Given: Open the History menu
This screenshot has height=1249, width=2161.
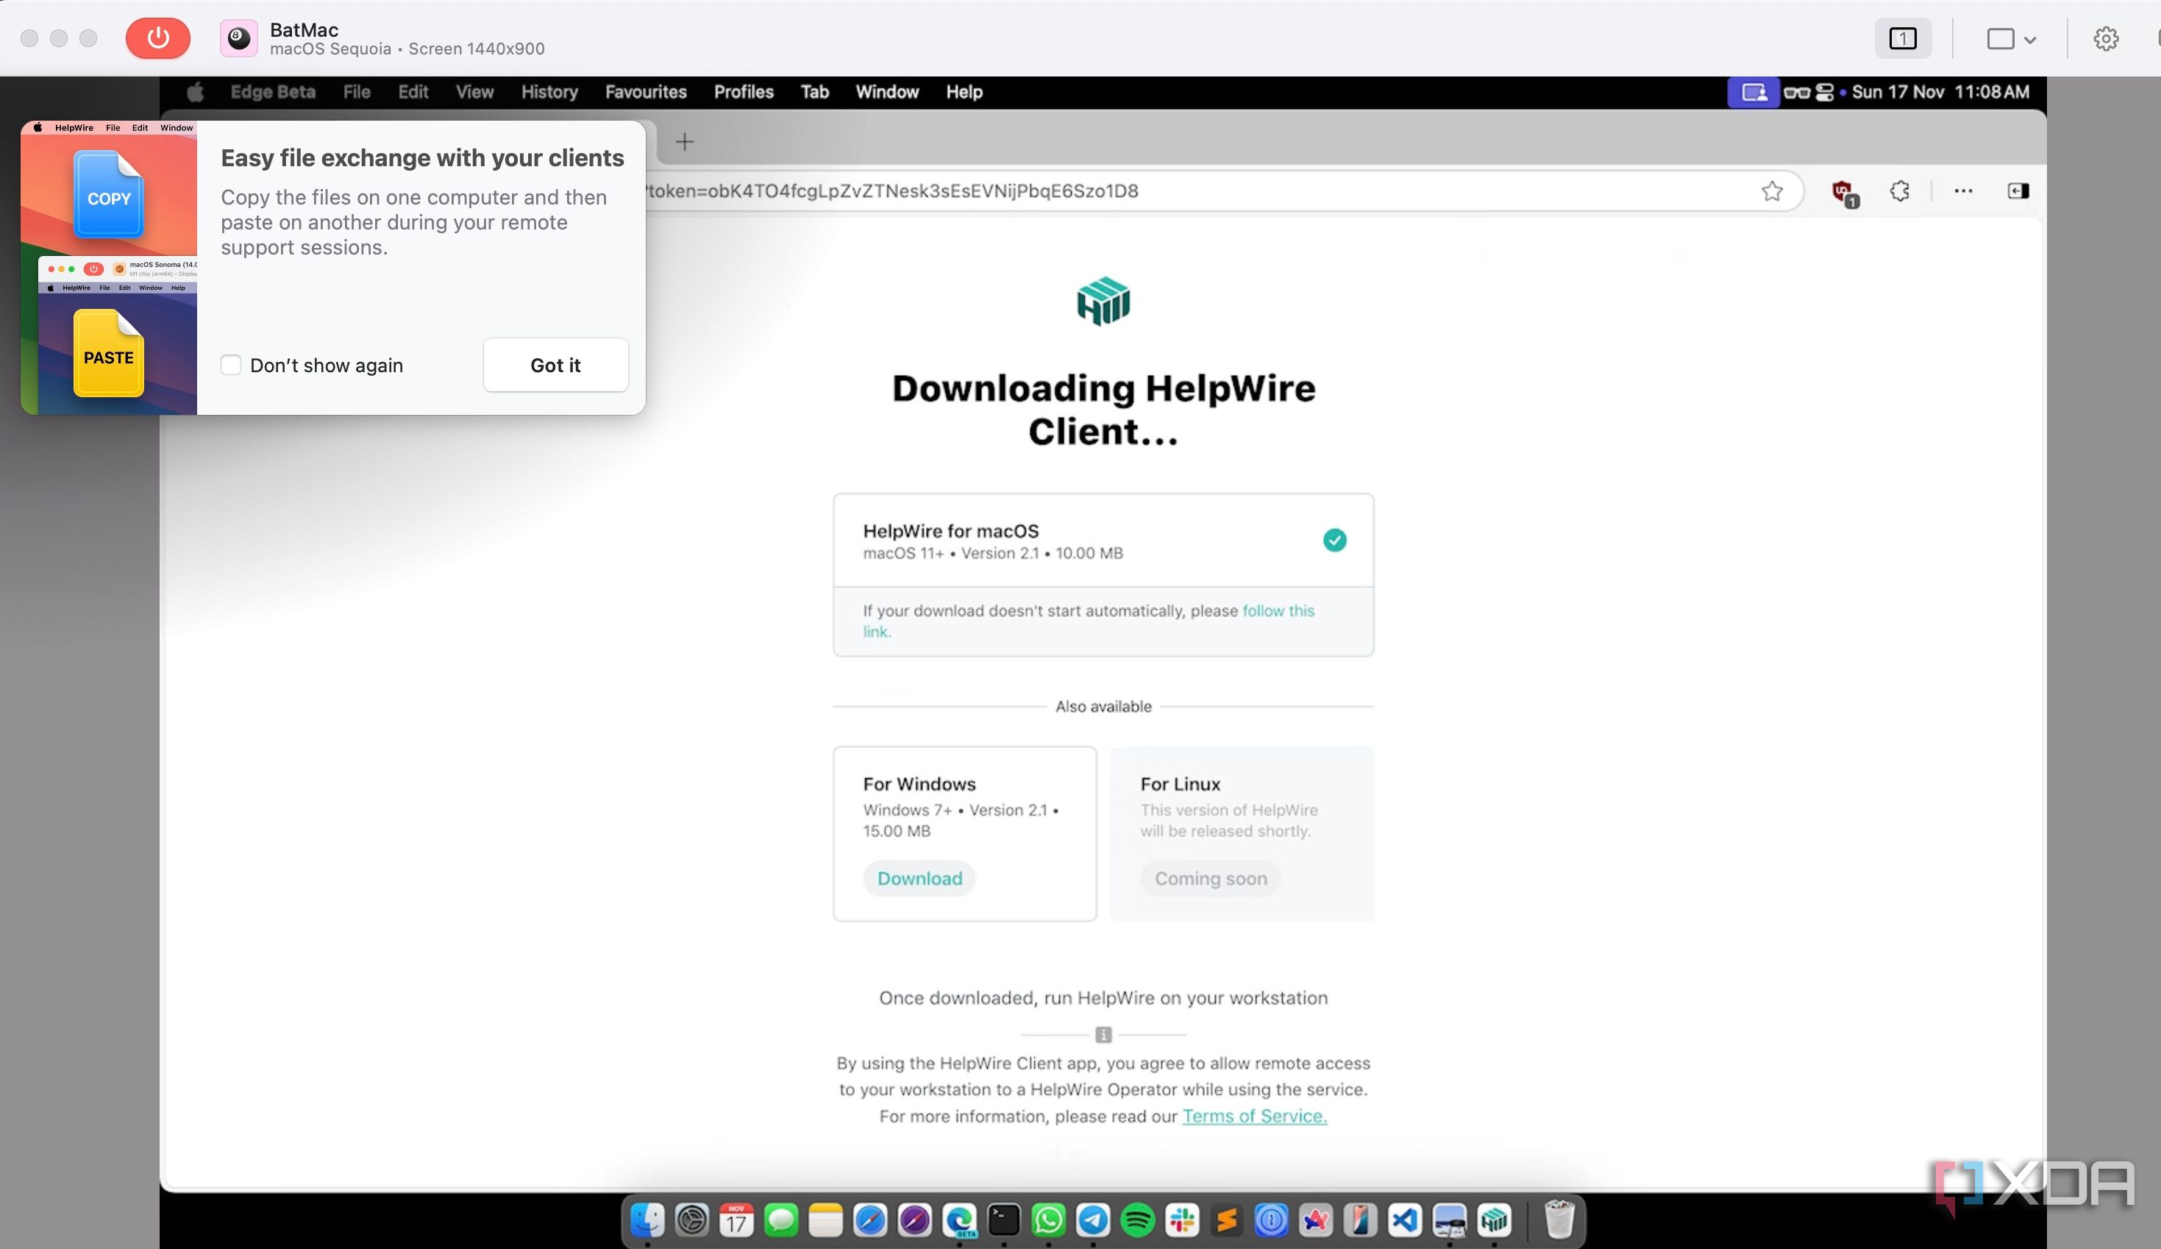Looking at the screenshot, I should (549, 92).
